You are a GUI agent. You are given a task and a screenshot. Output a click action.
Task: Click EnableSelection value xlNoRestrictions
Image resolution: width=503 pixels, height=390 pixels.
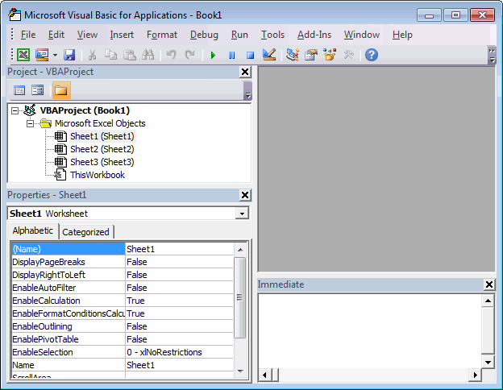click(x=179, y=352)
